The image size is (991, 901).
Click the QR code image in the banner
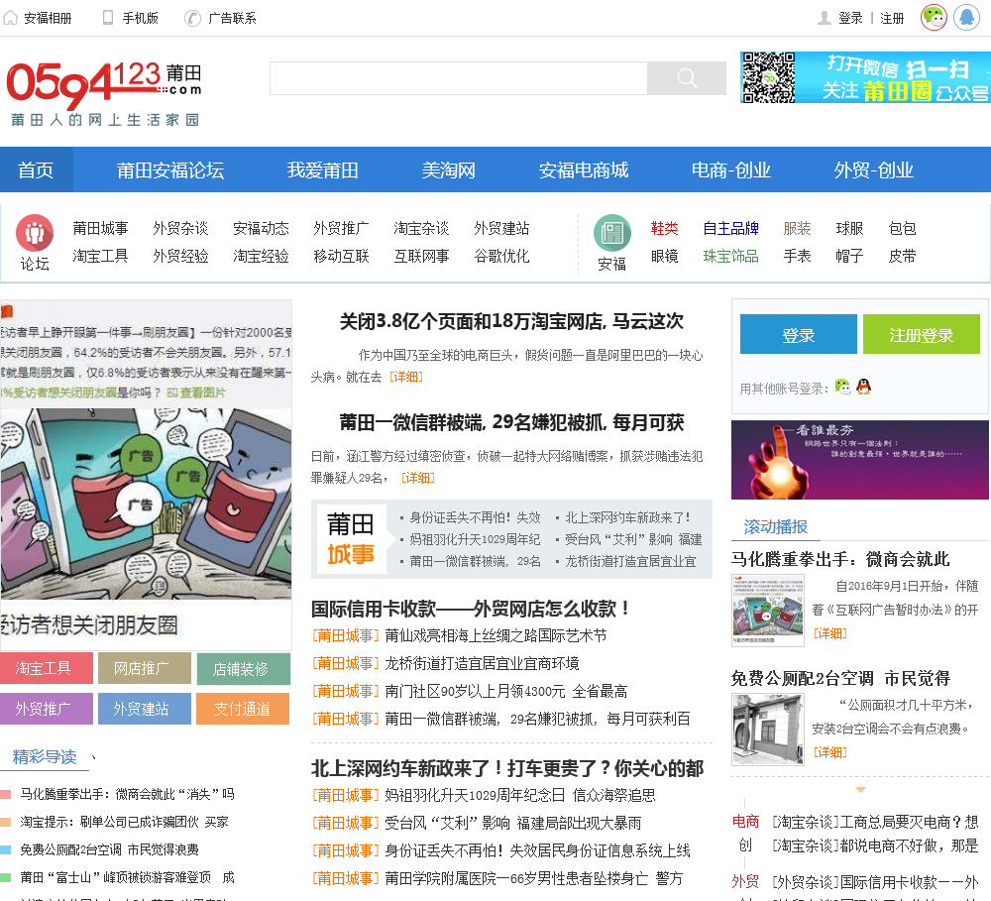click(768, 77)
